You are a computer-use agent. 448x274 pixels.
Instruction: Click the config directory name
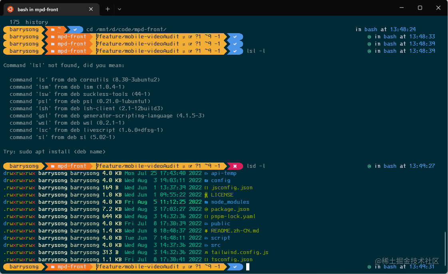click(x=221, y=181)
